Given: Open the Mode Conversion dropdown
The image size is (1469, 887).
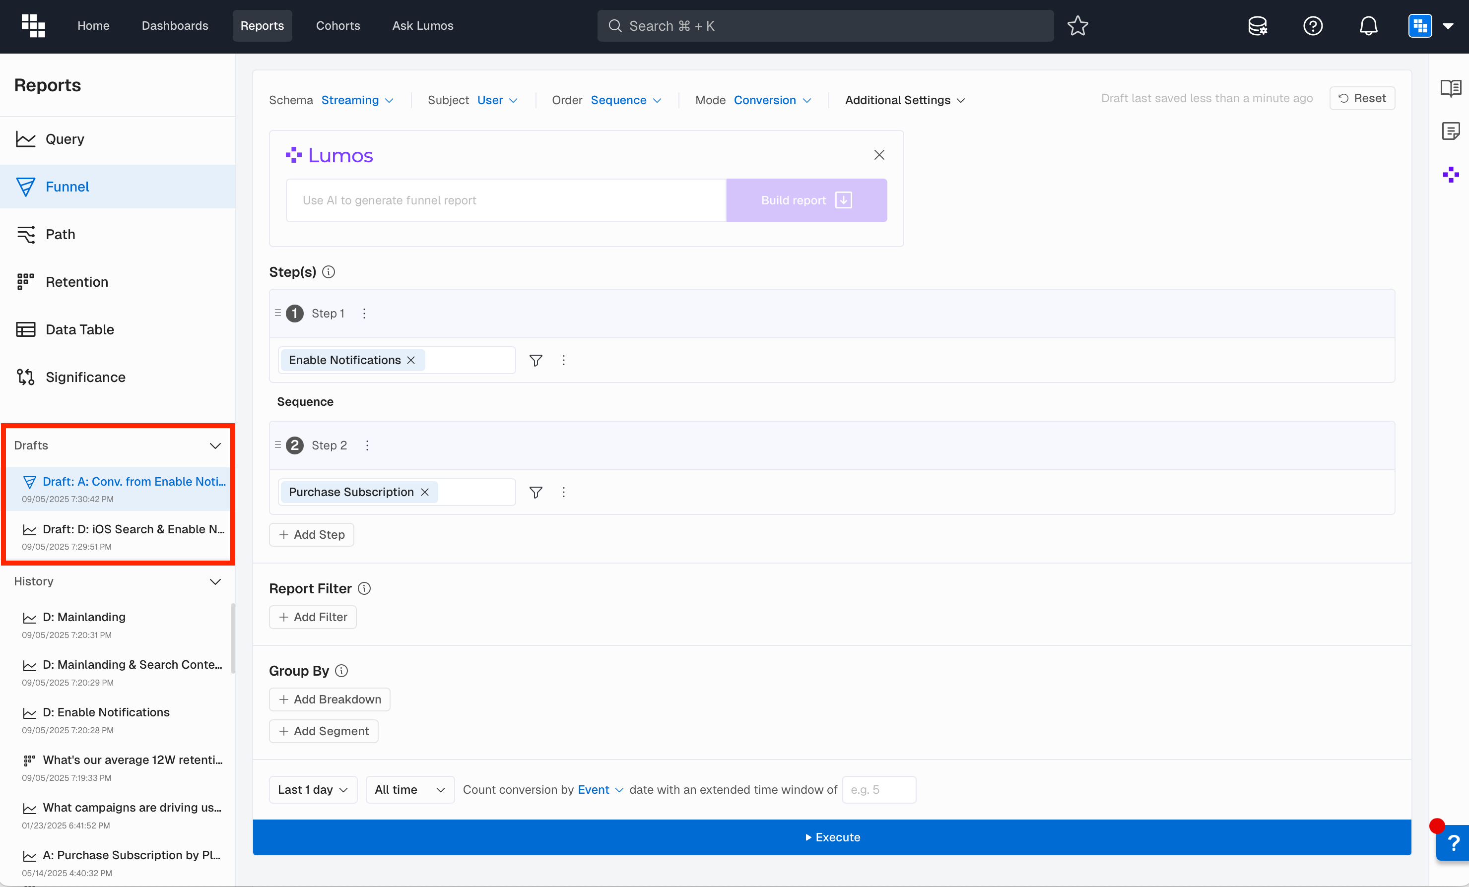Looking at the screenshot, I should tap(772, 100).
